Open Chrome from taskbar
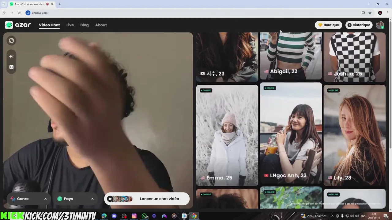392x220 pixels. pos(194,216)
